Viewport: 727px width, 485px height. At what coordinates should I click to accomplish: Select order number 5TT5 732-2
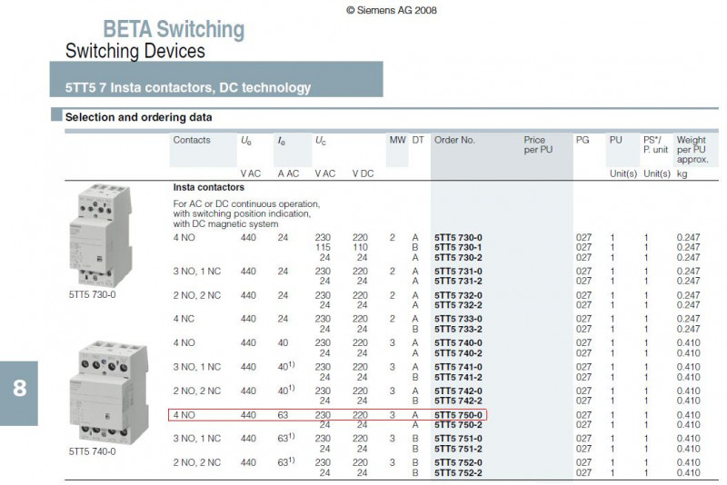pyautogui.click(x=458, y=305)
